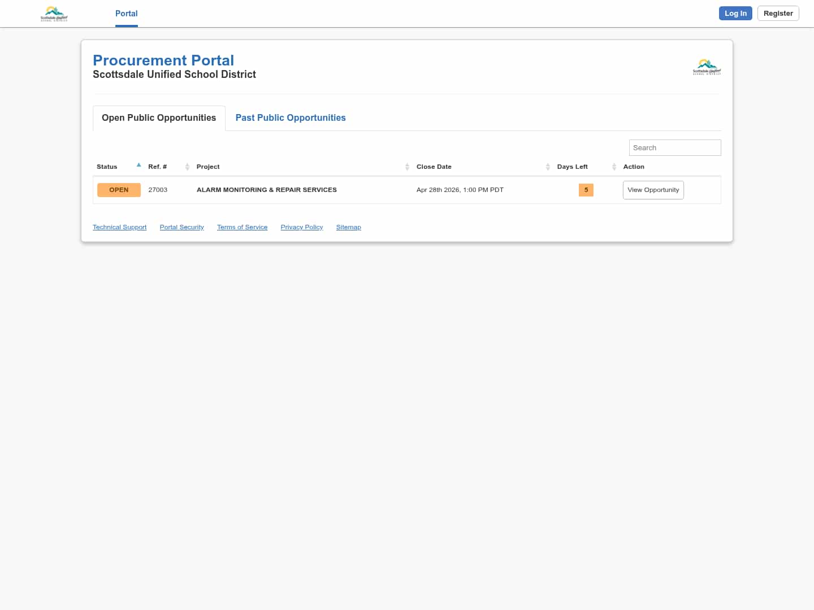The image size is (814, 610).
Task: Open the Sitemap link
Action: 348,227
